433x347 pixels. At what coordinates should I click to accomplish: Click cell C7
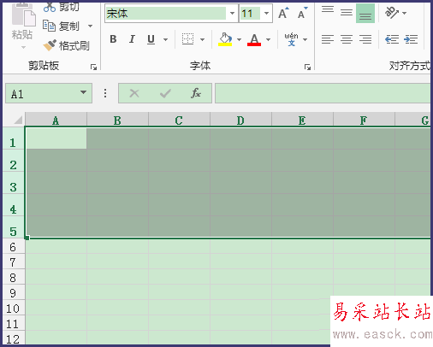(x=179, y=262)
